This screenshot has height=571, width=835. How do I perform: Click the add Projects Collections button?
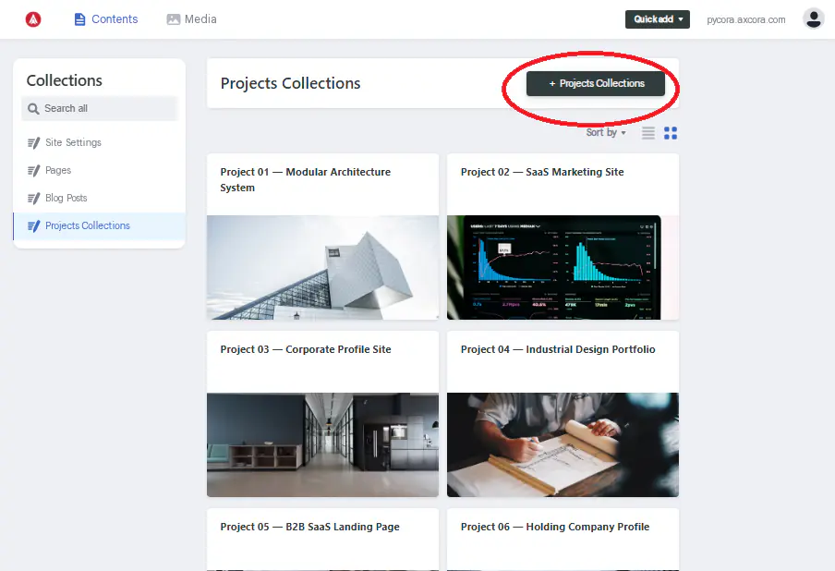596,84
